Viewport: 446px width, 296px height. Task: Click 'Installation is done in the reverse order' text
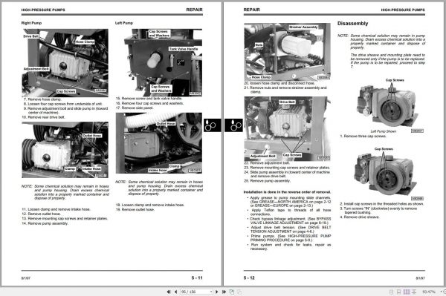(287, 192)
